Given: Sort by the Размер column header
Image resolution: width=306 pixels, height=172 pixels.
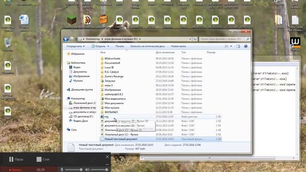Looking at the screenshot, I should pyautogui.click(x=211, y=52).
